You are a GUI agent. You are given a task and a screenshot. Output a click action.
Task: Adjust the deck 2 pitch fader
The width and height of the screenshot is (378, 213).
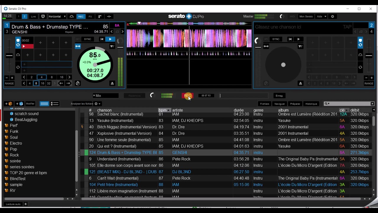click(x=369, y=56)
